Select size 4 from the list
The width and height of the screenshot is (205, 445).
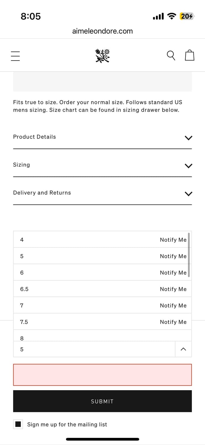[x=22, y=240]
